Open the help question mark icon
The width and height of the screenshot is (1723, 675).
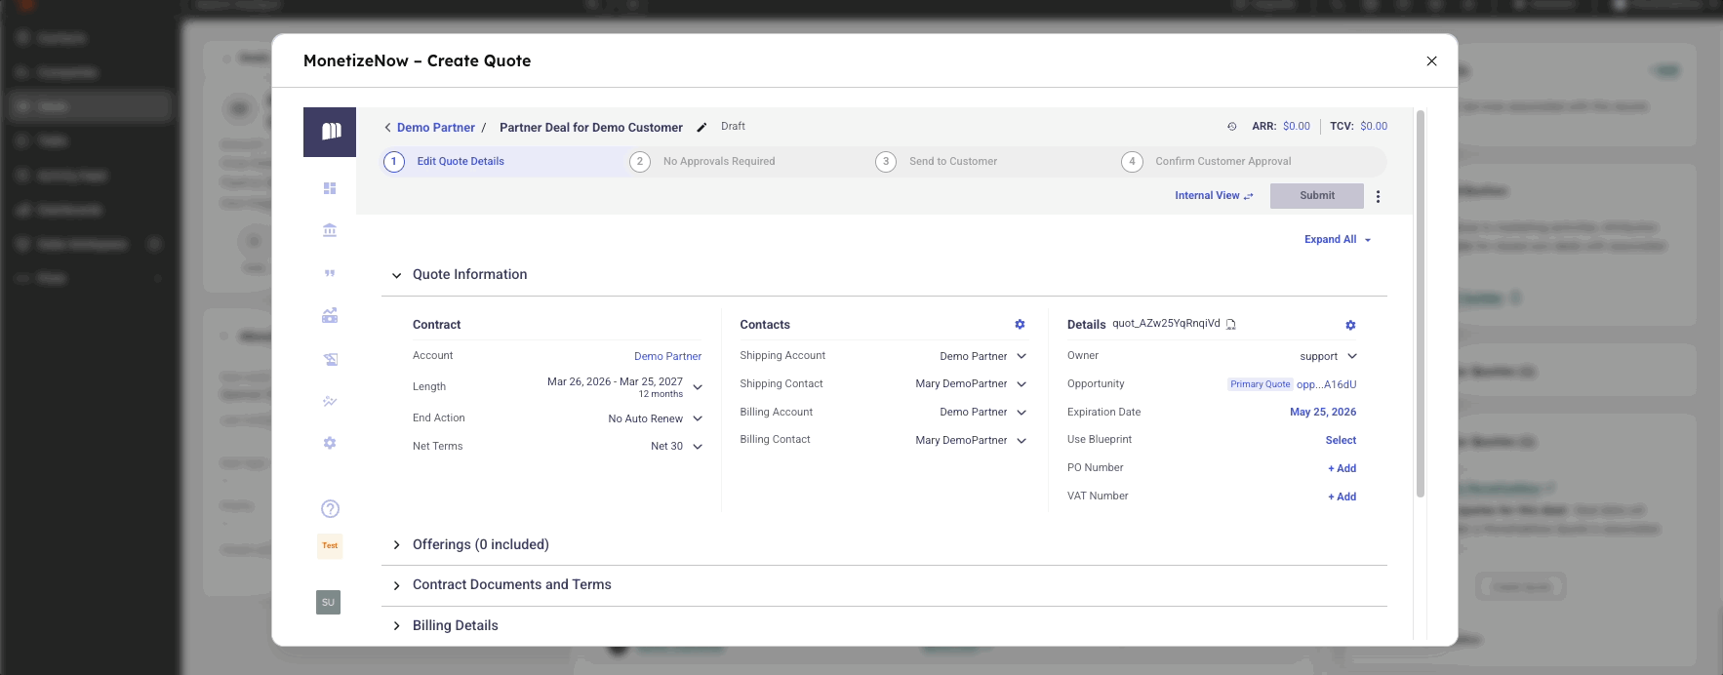coord(330,508)
